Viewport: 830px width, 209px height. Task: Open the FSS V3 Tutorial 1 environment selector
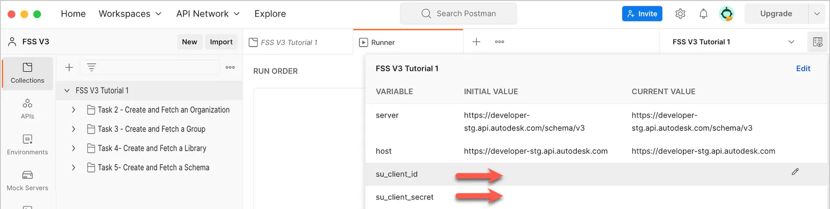733,42
